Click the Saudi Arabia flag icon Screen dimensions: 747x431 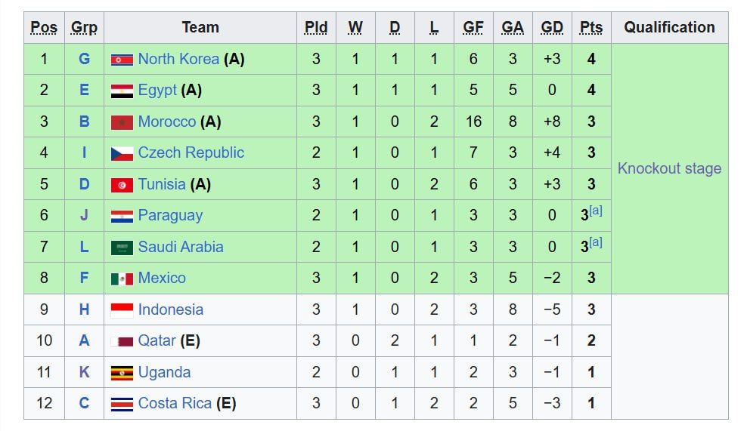coord(122,248)
